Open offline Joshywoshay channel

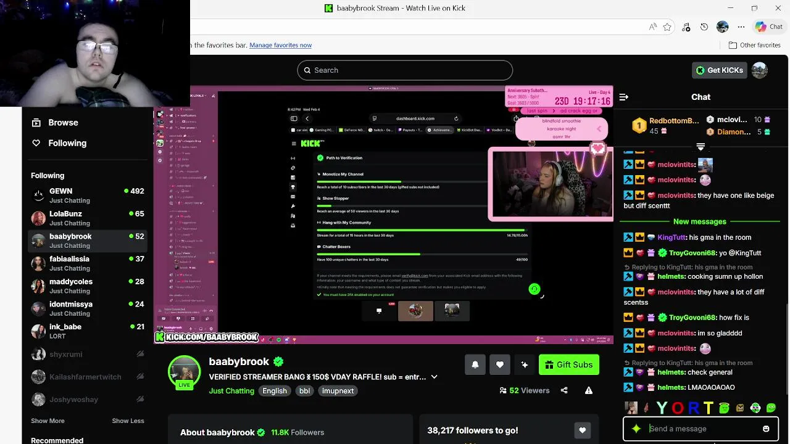pos(88,400)
